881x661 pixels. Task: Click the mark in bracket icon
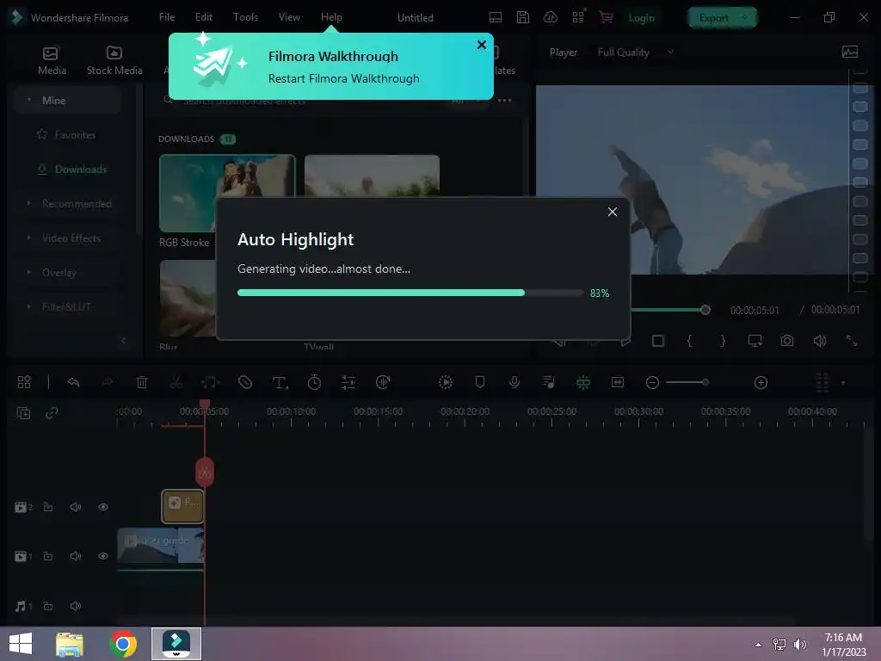pos(690,341)
